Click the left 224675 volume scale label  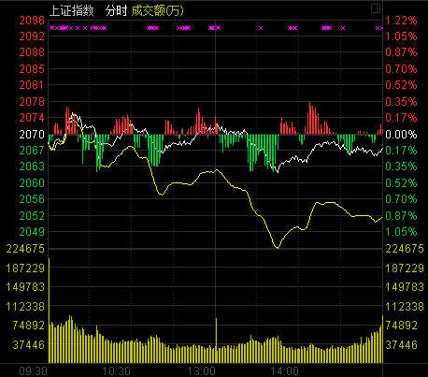[x=25, y=249]
